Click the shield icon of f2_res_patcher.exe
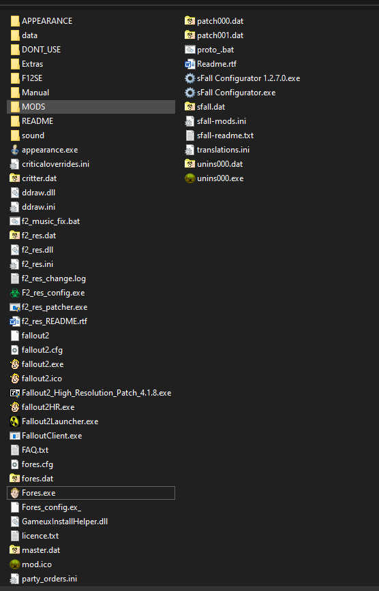379x591 pixels. [15, 307]
